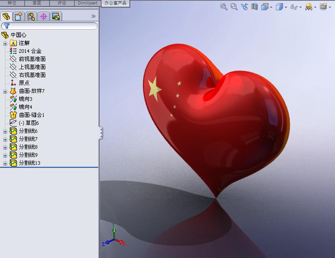The height and width of the screenshot is (258, 335).
Task: Open the View Orientation dropdown arrow
Action: click(x=271, y=7)
